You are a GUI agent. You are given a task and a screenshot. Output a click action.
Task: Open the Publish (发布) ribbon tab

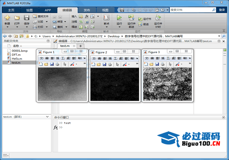[x=87, y=10]
